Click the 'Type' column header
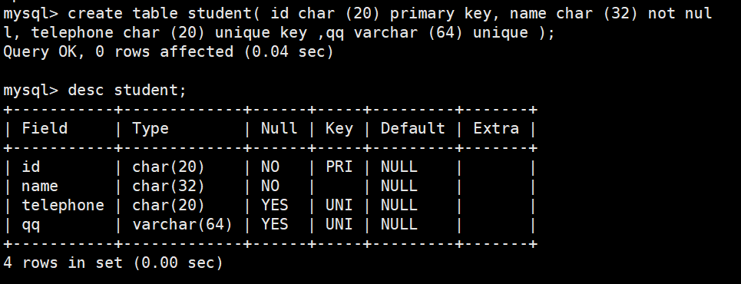The image size is (741, 284). coord(151,128)
